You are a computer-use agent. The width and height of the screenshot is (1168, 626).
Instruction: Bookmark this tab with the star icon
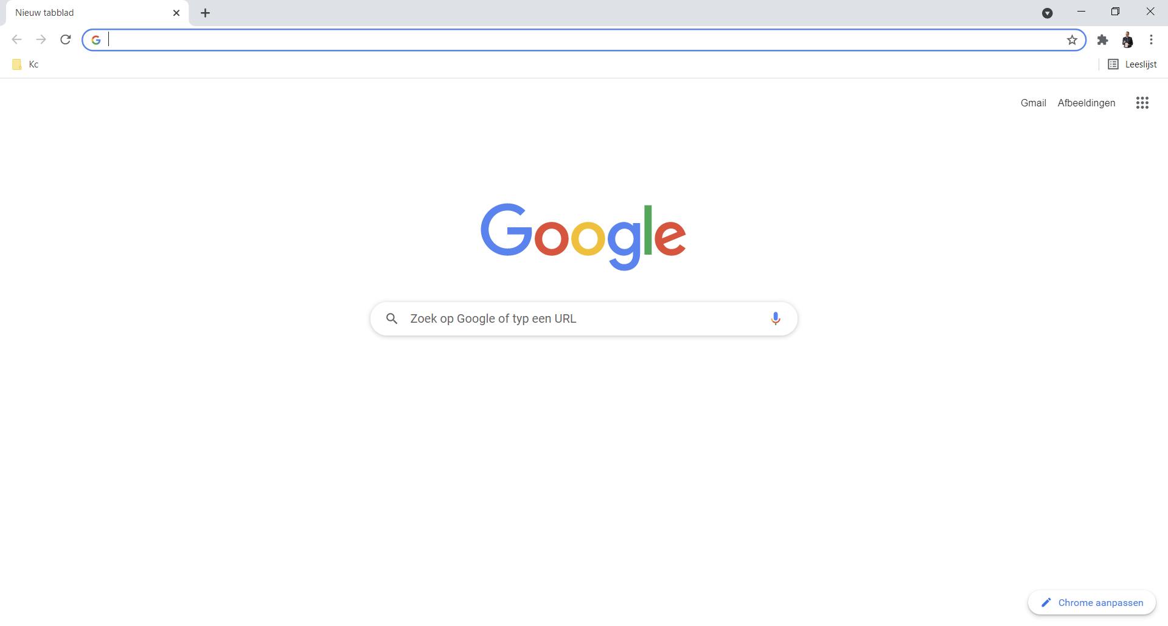pyautogui.click(x=1072, y=40)
